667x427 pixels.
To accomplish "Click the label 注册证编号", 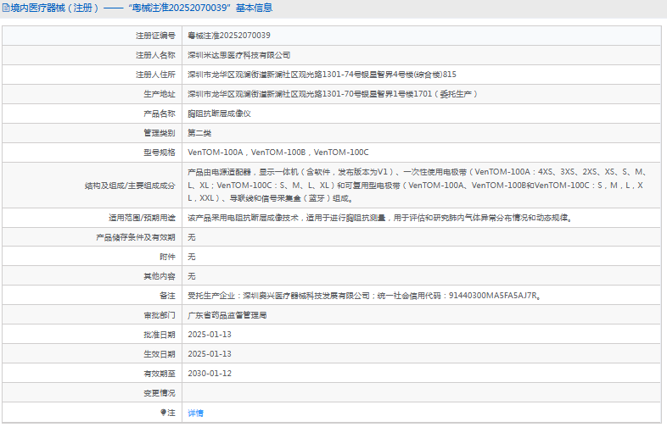I will pos(155,36).
